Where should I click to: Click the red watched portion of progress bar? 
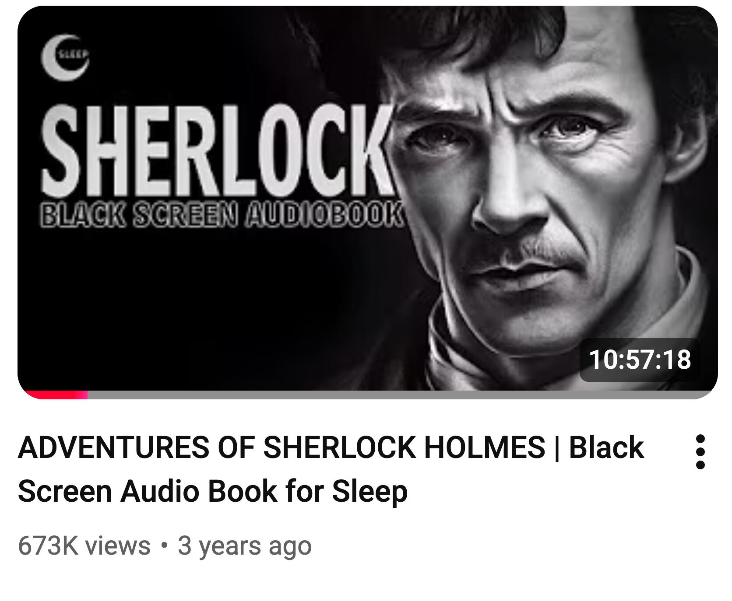pyautogui.click(x=55, y=395)
